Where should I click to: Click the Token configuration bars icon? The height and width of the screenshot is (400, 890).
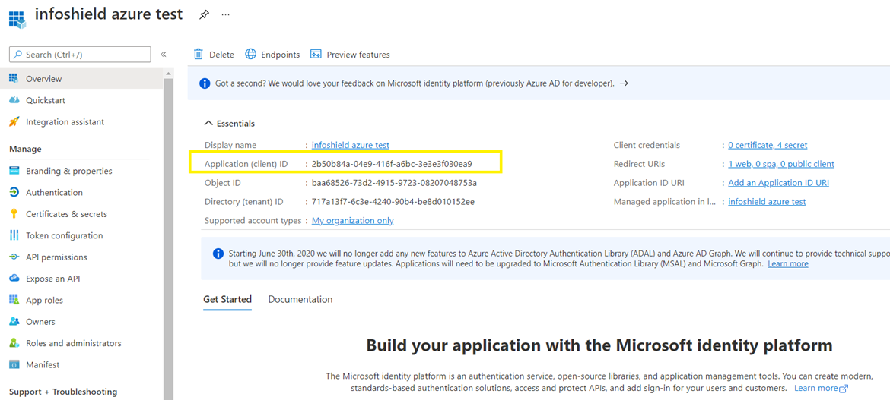(x=14, y=235)
